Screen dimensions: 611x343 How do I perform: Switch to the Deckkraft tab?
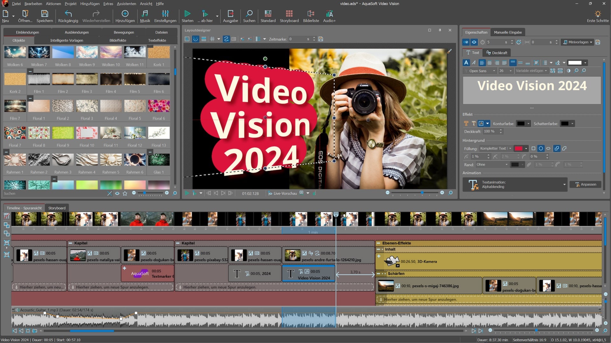click(497, 53)
